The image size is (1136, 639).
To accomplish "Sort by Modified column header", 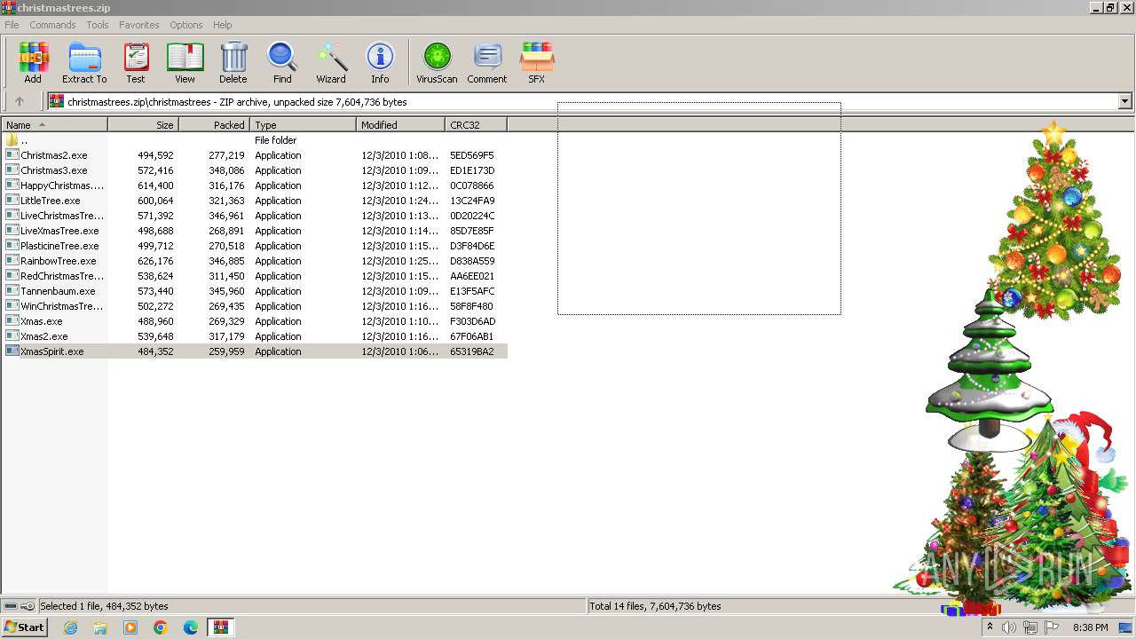I will point(401,125).
